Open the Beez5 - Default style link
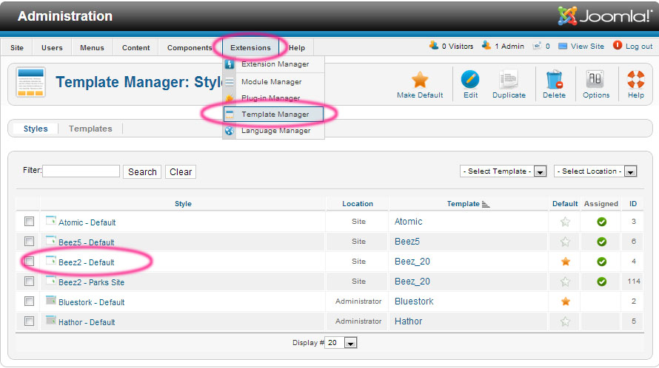 86,242
